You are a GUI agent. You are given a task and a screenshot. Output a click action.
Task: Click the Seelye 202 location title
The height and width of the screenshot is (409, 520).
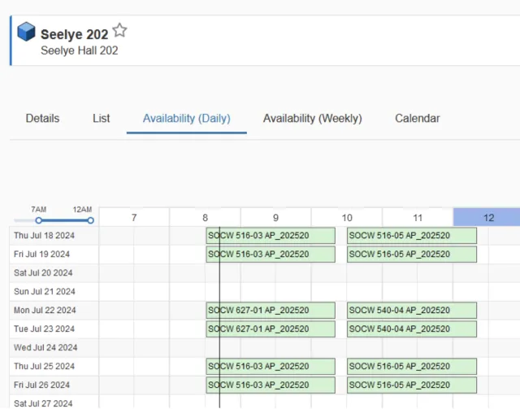74,34
